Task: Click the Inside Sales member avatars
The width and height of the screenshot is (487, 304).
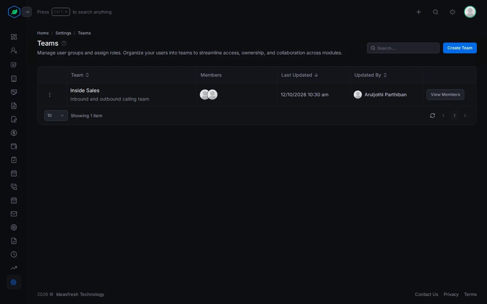Action: pos(209,95)
